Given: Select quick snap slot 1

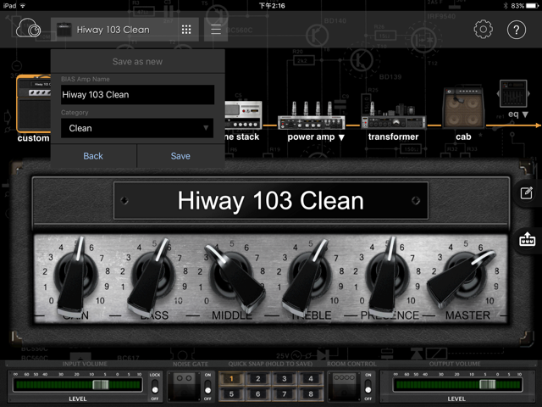Looking at the screenshot, I should point(231,379).
